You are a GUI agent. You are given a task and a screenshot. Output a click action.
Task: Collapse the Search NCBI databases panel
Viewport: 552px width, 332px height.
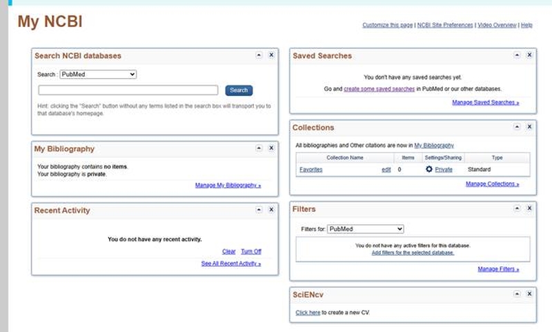coord(259,55)
